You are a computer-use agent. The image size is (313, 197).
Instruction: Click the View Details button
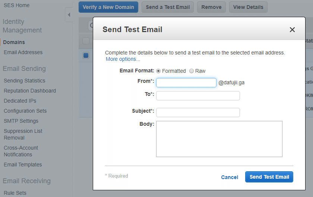tap(248, 7)
